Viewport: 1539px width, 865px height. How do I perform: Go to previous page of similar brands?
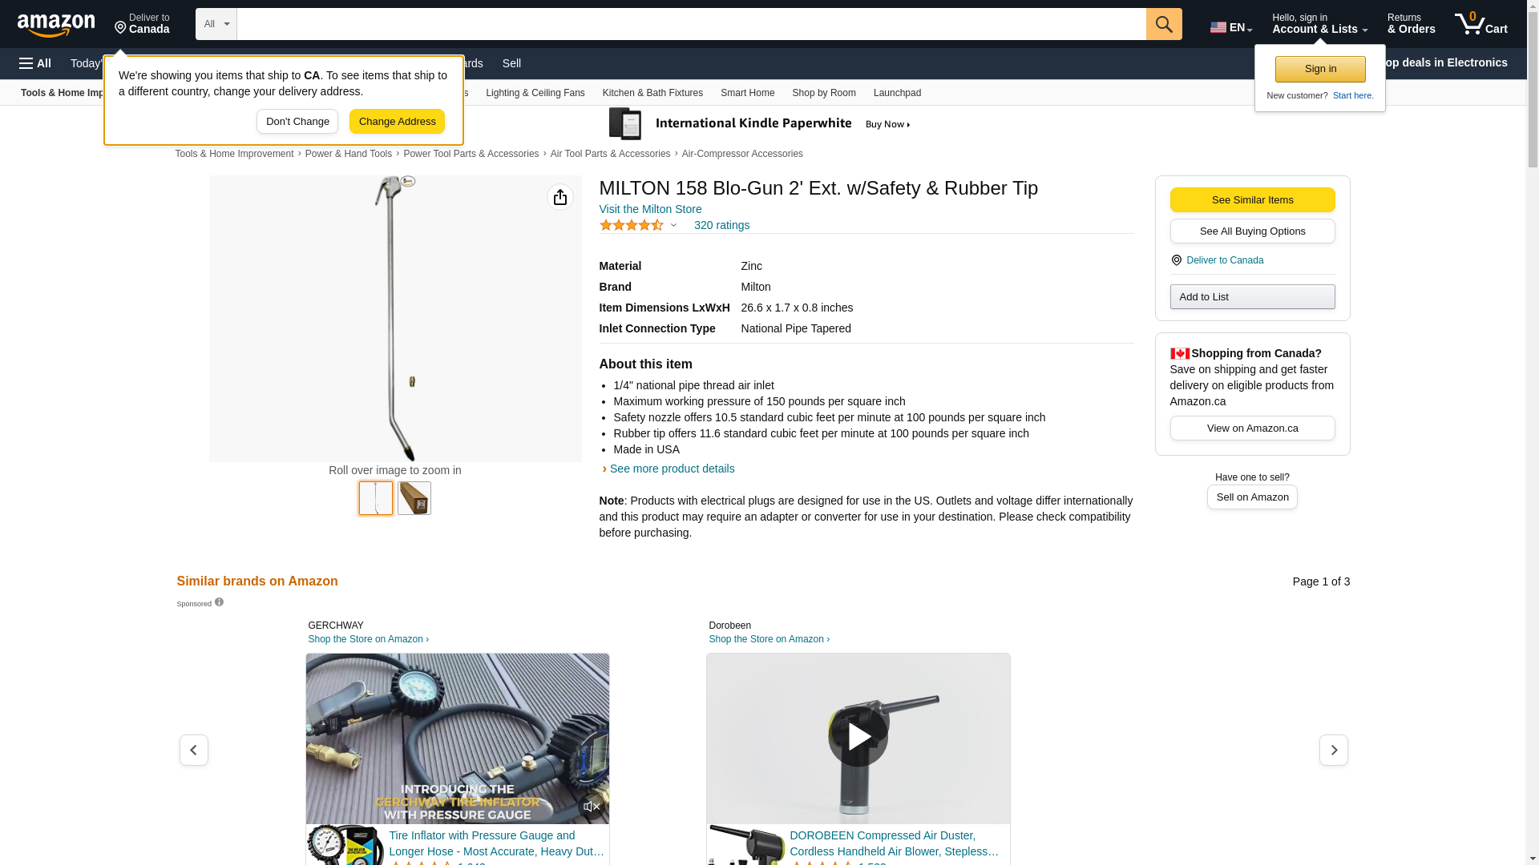coord(194,750)
